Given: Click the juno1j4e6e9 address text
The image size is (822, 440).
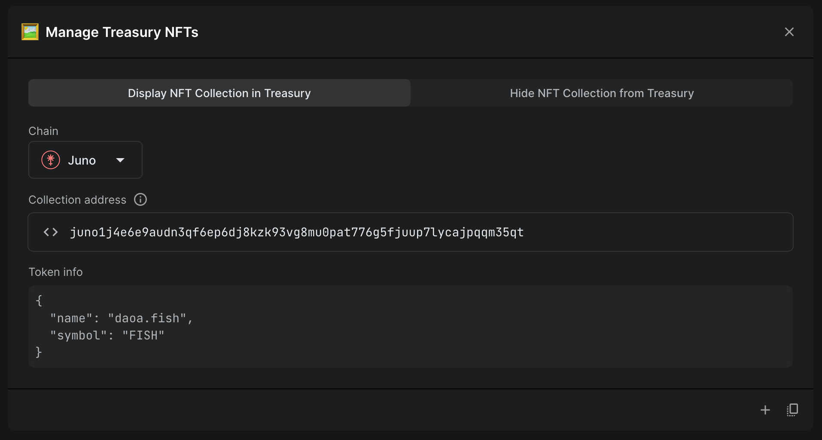Looking at the screenshot, I should coord(296,232).
